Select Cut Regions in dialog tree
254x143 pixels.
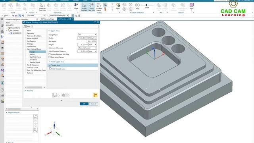pyautogui.click(x=31, y=41)
